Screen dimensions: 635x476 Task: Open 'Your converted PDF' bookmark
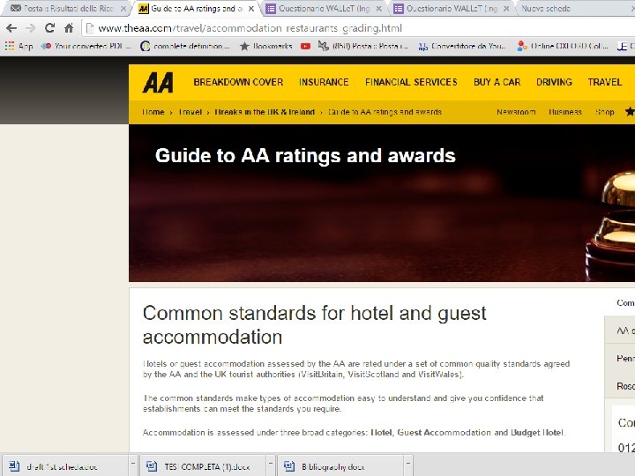coord(86,46)
